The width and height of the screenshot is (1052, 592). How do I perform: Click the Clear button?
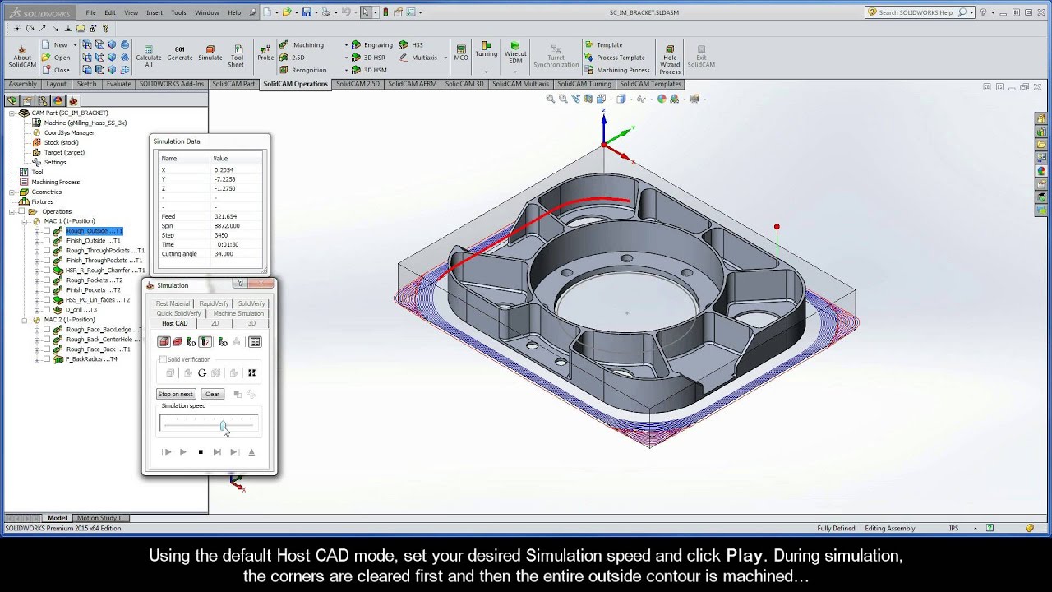tap(212, 394)
